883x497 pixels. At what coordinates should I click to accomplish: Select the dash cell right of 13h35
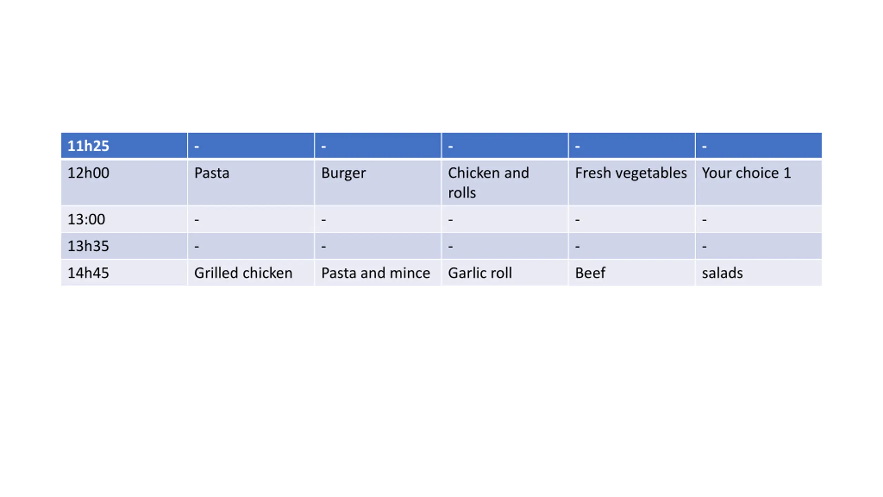(x=251, y=246)
